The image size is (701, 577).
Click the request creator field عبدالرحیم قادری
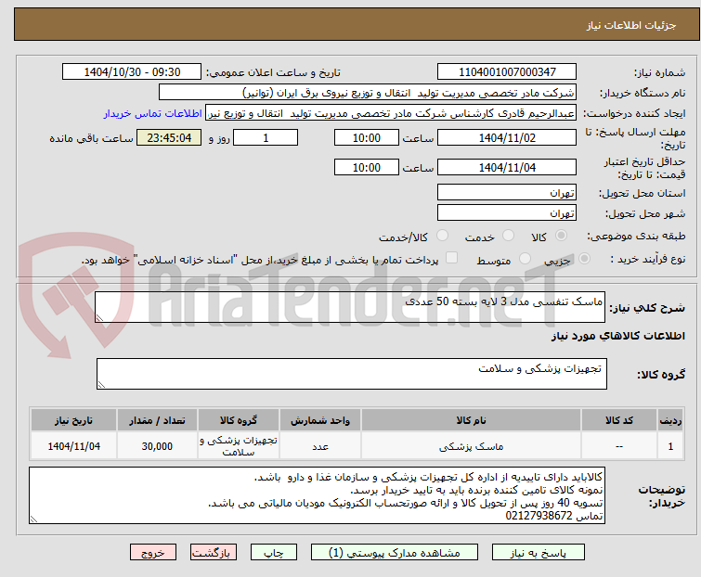pos(391,114)
